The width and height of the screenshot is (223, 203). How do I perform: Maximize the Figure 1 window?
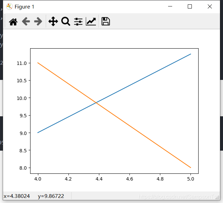click(190, 6)
